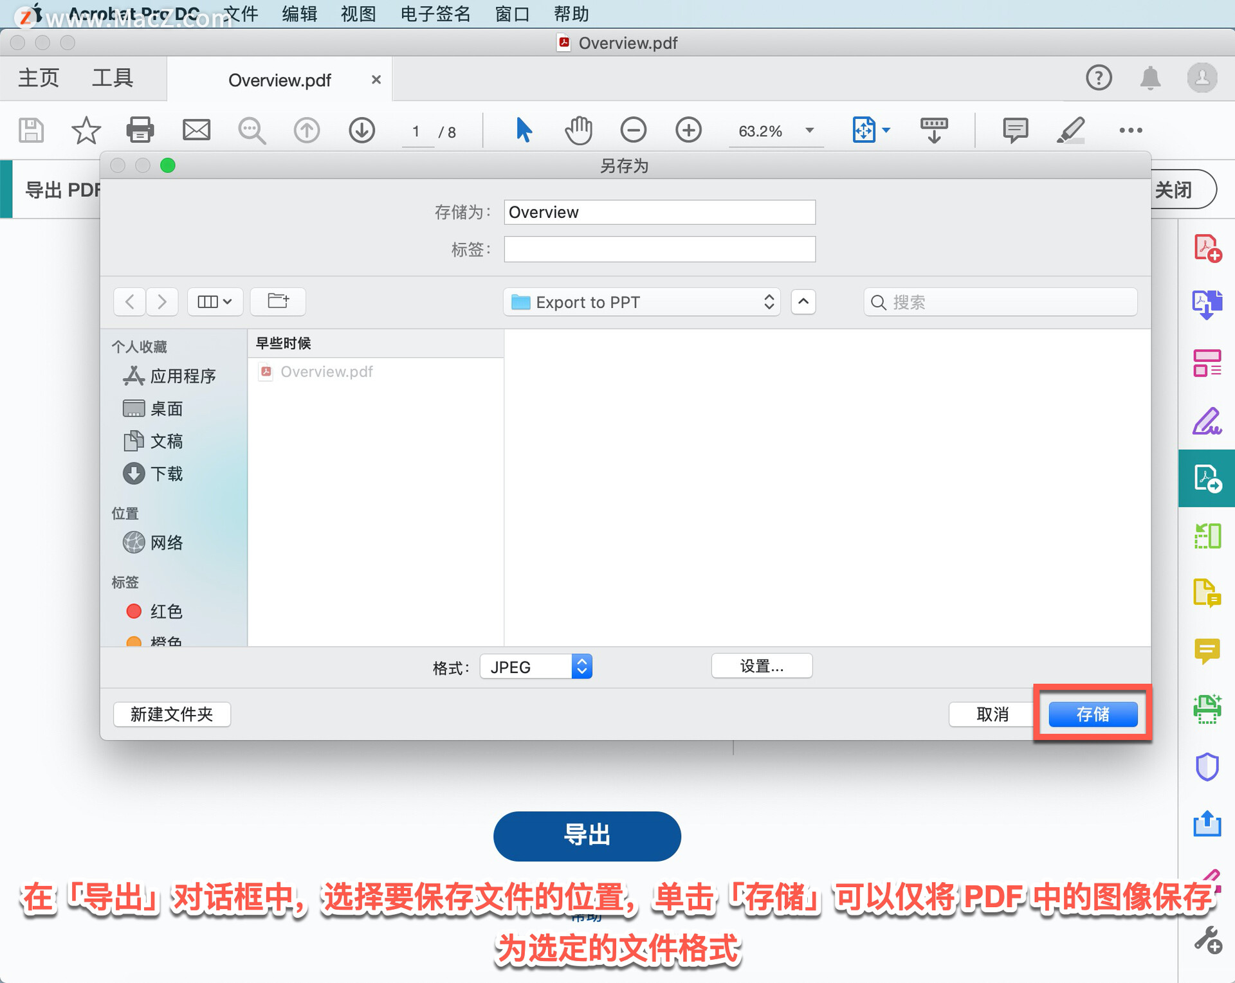Open the 电子签名 menu
This screenshot has width=1235, height=983.
(435, 14)
